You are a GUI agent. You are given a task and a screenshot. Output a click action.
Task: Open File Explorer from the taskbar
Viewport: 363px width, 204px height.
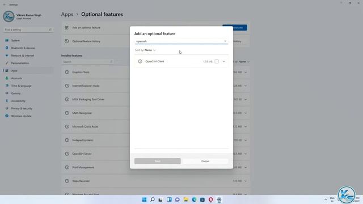point(185,199)
